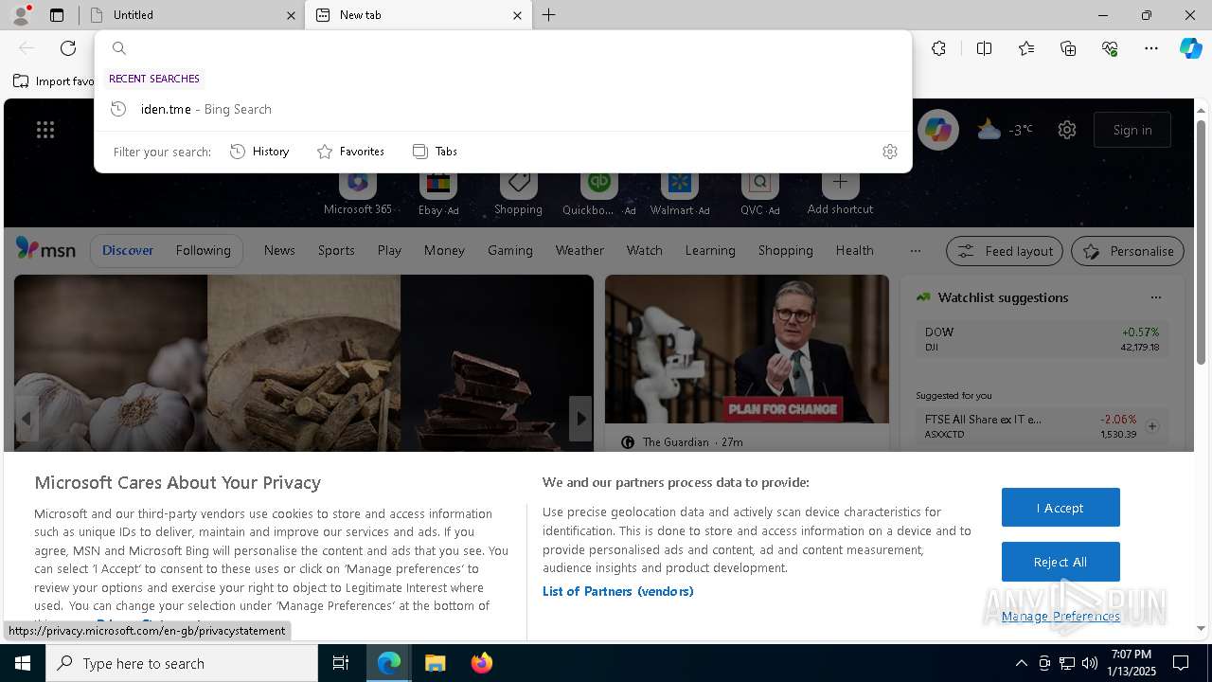The height and width of the screenshot is (682, 1212).
Task: Open the Browser essentials heart icon
Action: 1110,48
